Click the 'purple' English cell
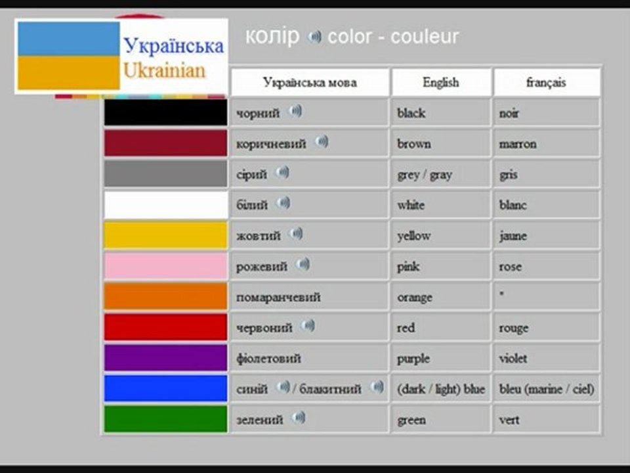Image resolution: width=630 pixels, height=473 pixels. tap(441, 357)
